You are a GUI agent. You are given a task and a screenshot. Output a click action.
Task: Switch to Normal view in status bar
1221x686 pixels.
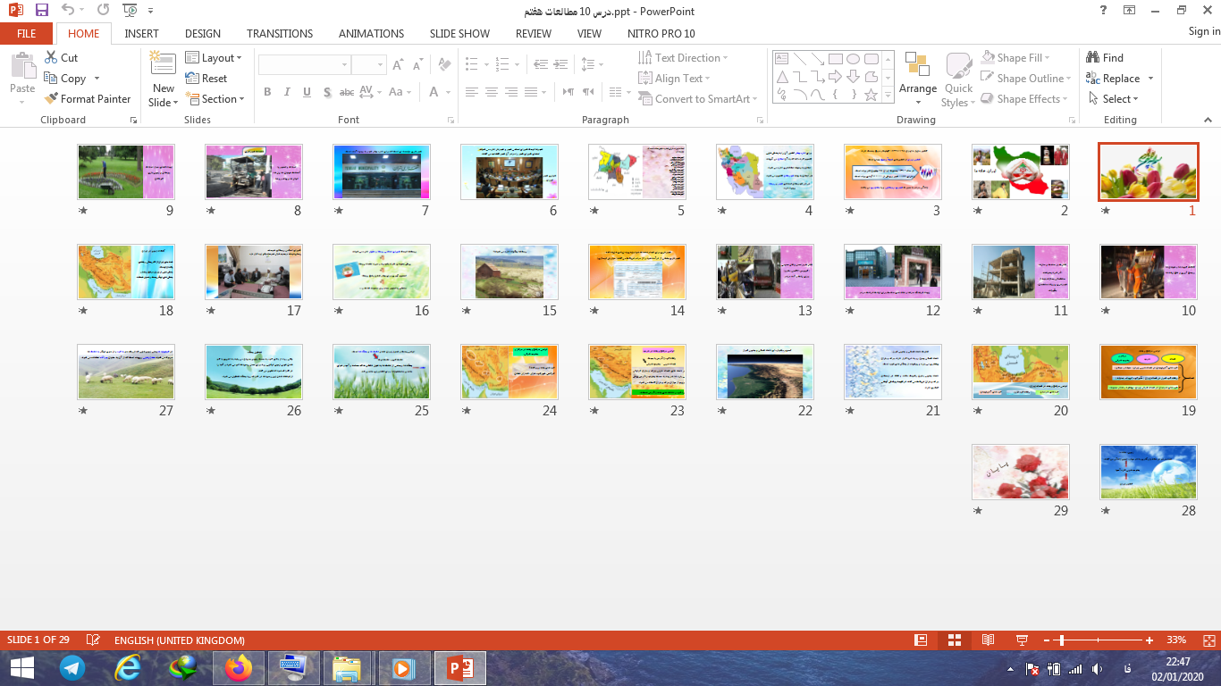pos(921,640)
